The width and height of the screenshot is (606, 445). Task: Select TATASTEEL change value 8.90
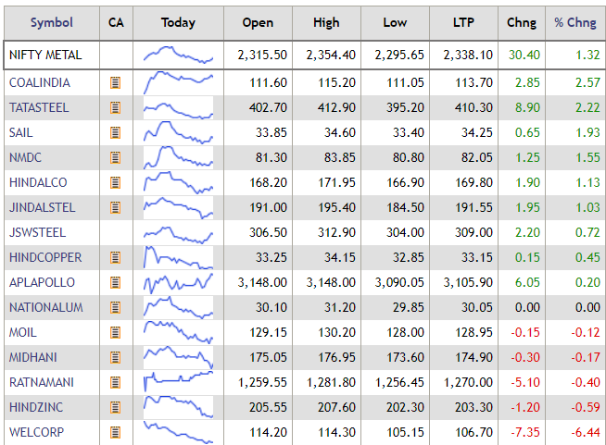(x=527, y=107)
